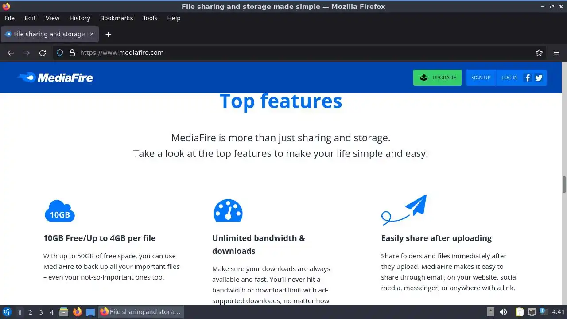Click Firefox window button in taskbar
567x319 pixels.
140,312
